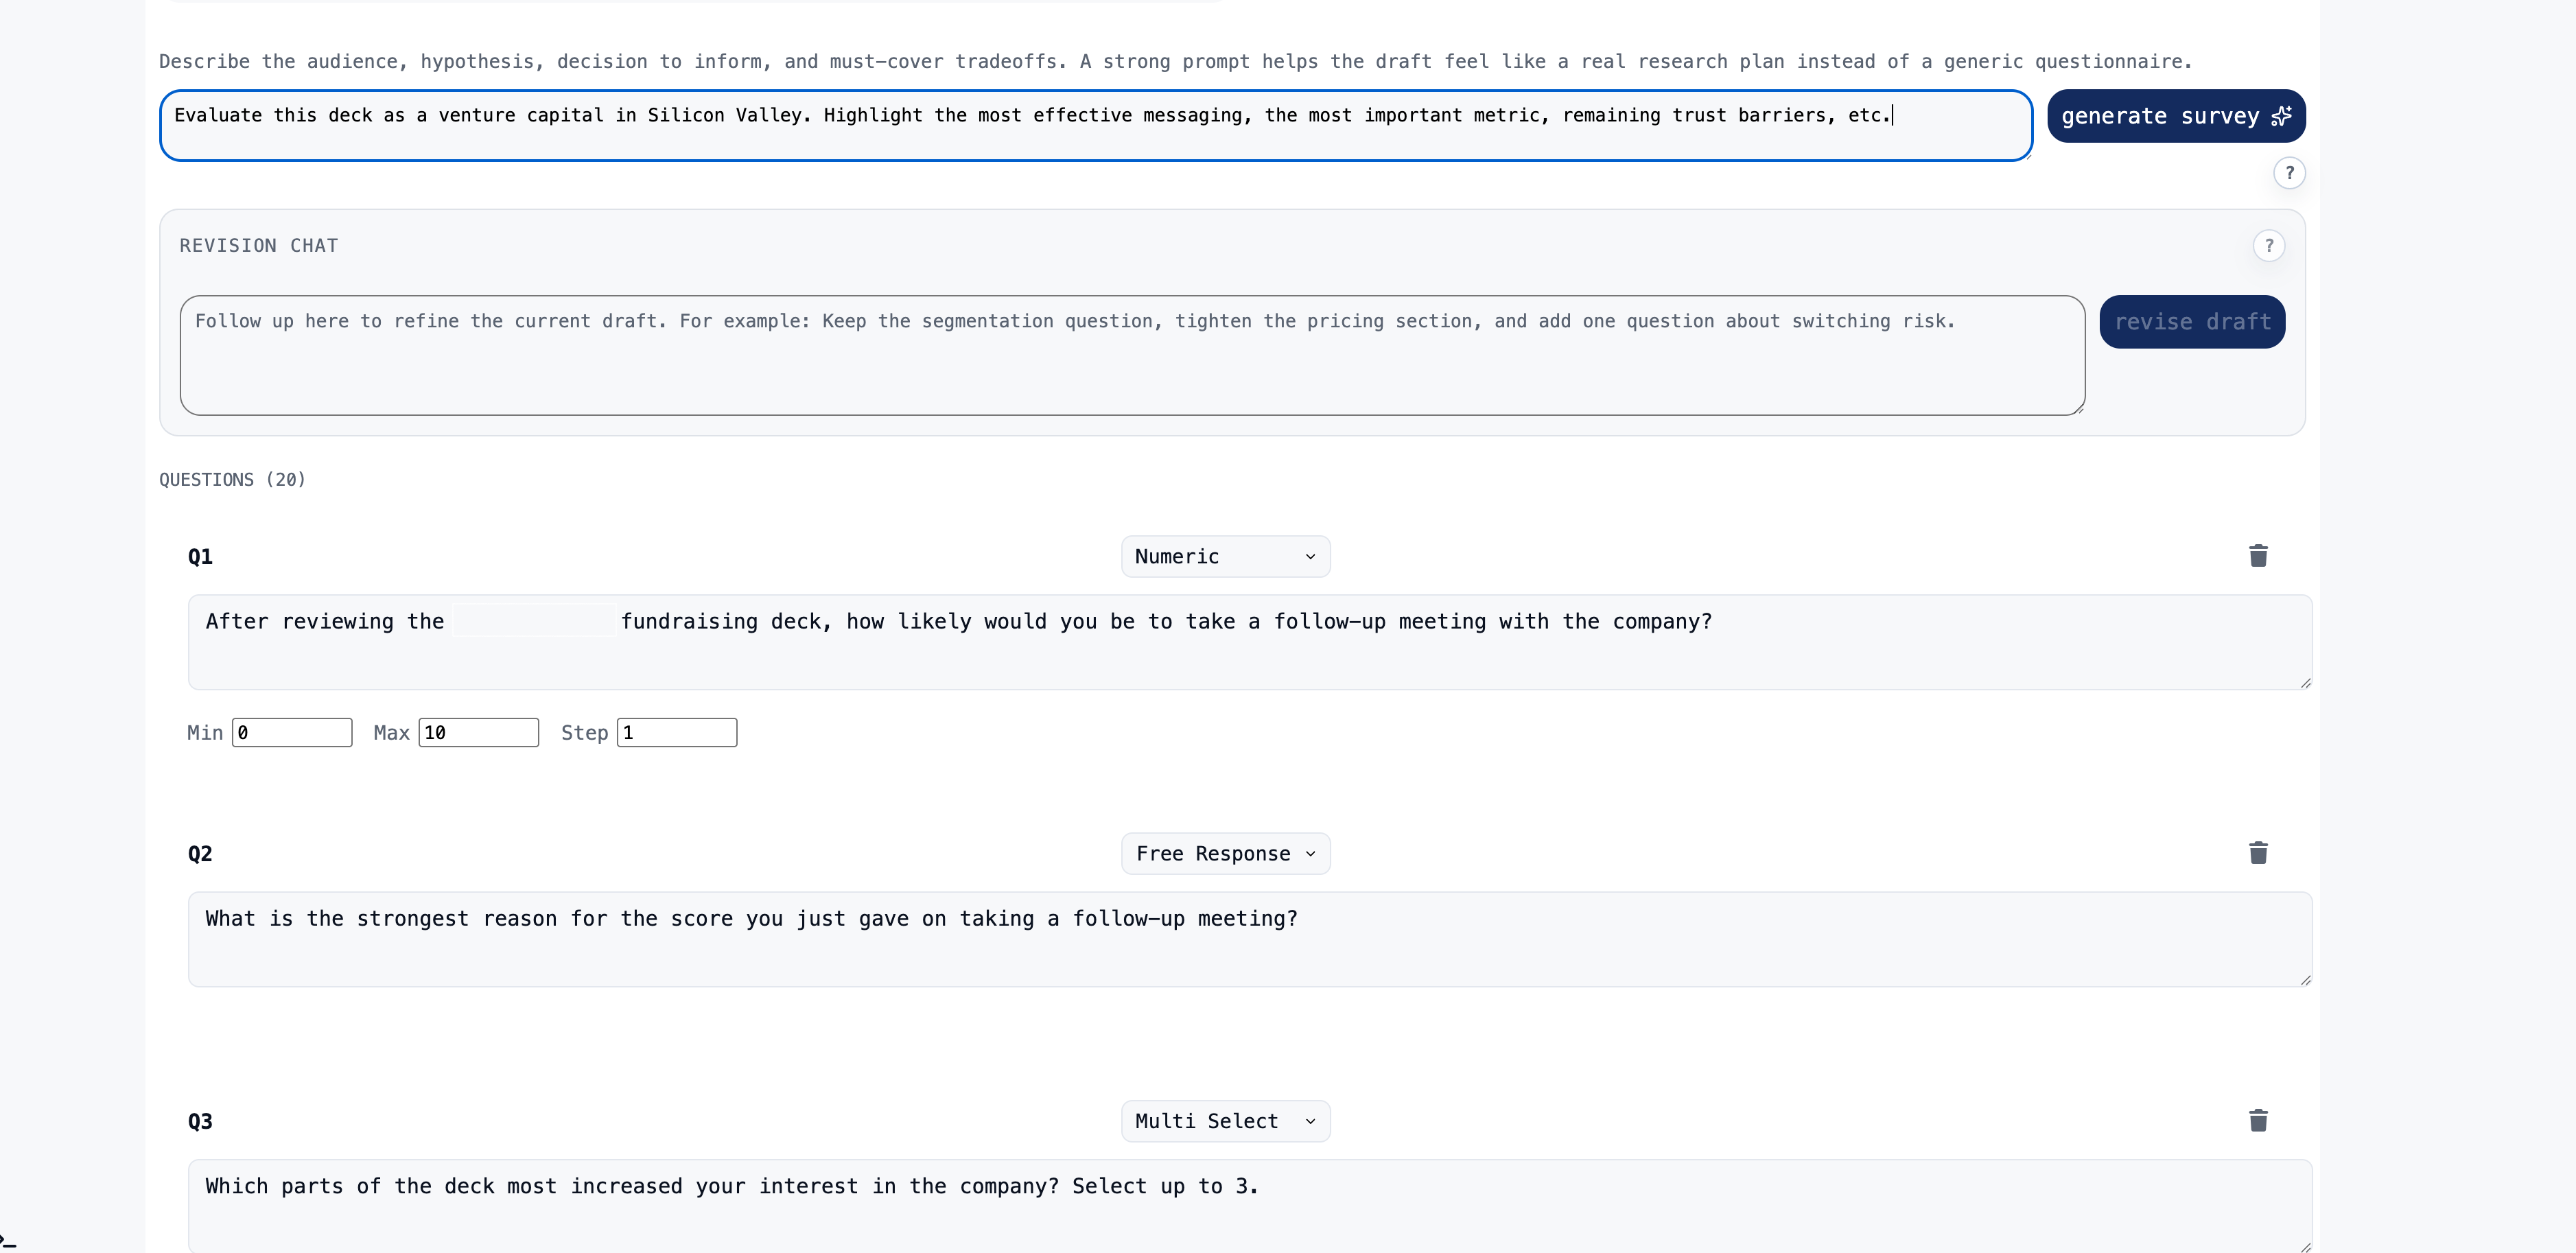Viewport: 2576px width, 1253px height.
Task: Click the generate survey button
Action: point(2175,116)
